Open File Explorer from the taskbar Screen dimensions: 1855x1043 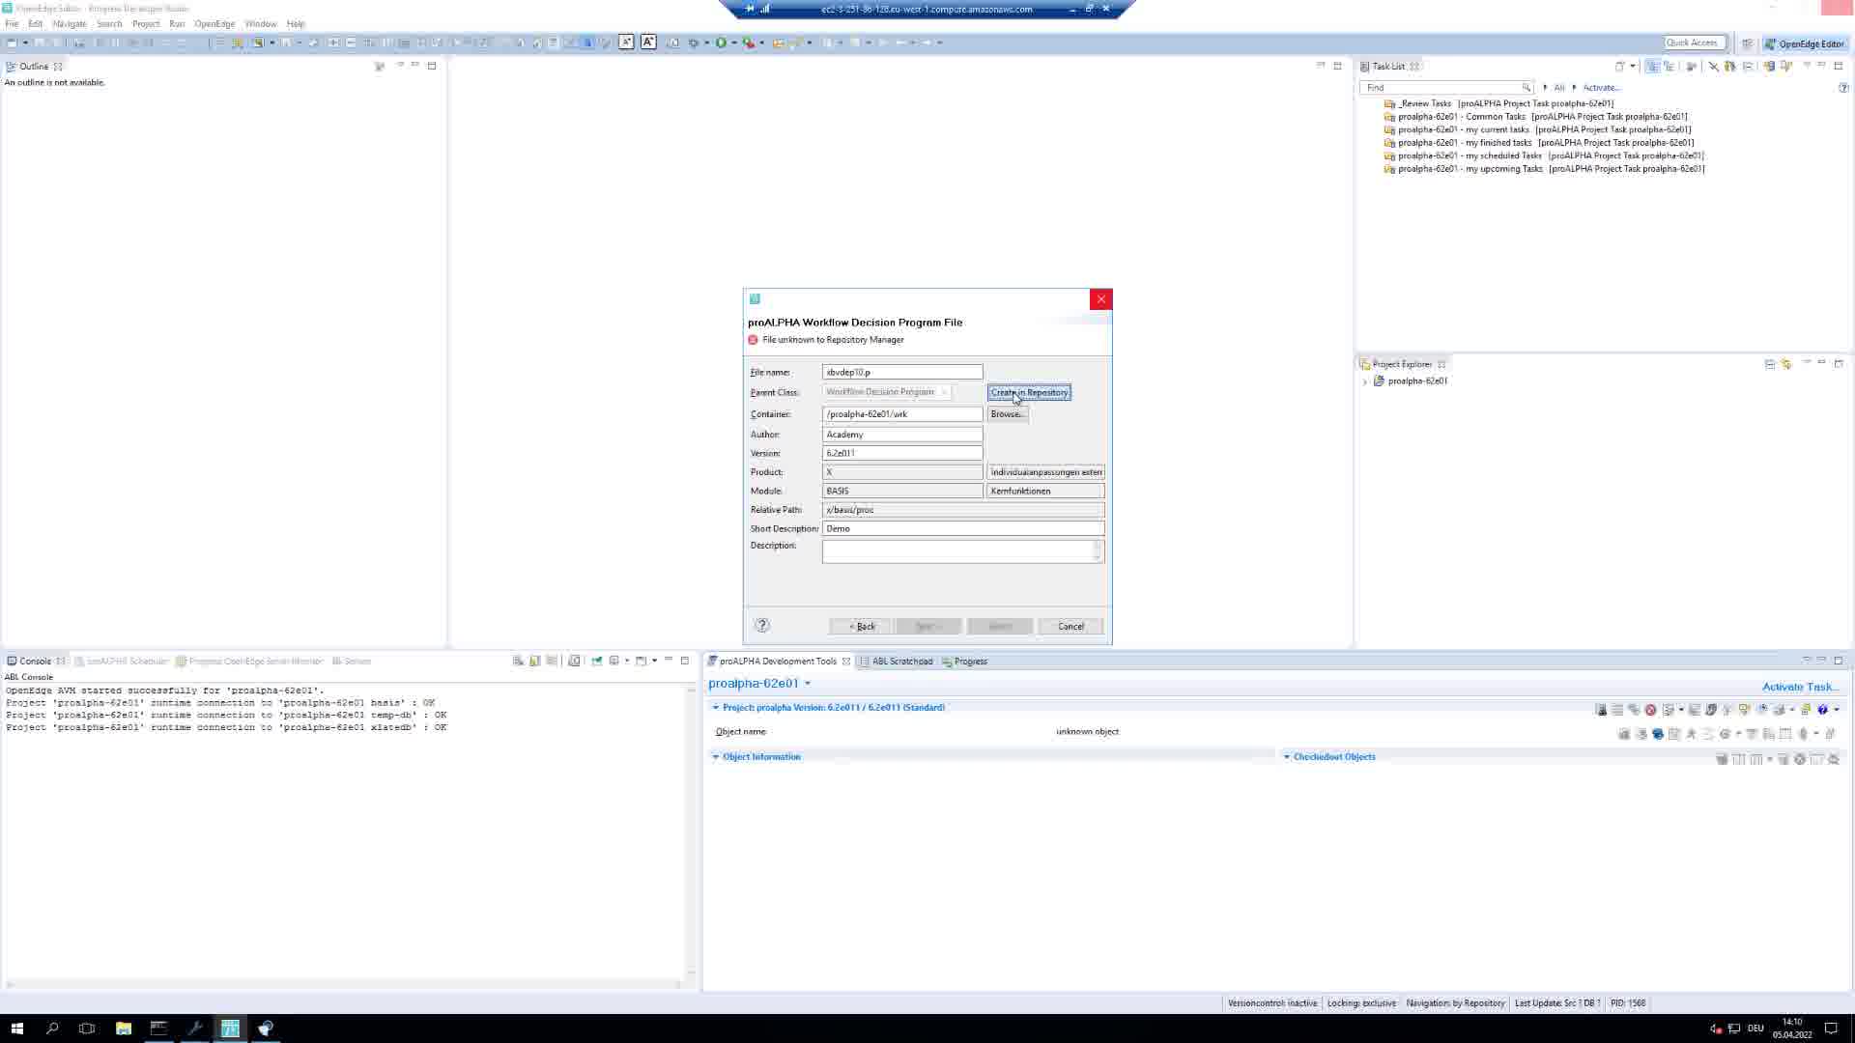tap(124, 1029)
